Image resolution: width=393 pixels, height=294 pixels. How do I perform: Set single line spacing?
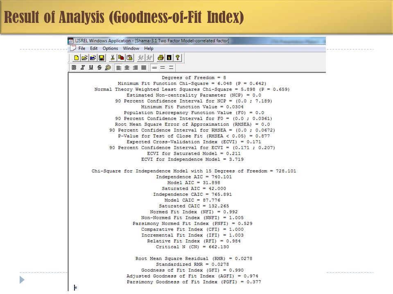(154, 67)
